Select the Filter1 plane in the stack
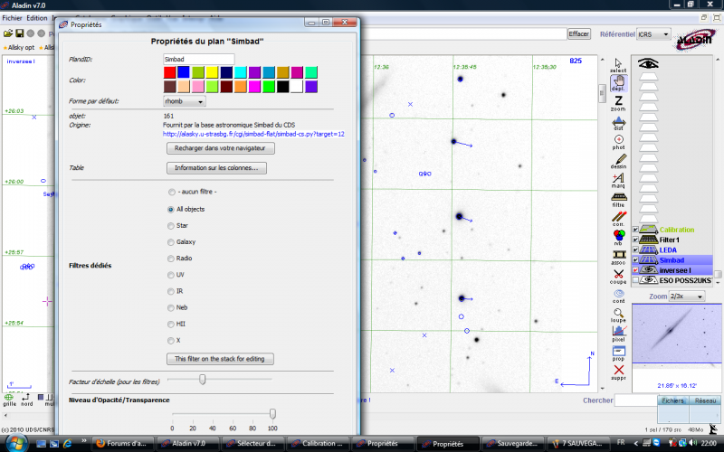Viewport: 724px width, 452px height. [669, 240]
